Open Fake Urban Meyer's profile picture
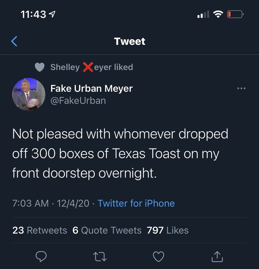 point(28,94)
